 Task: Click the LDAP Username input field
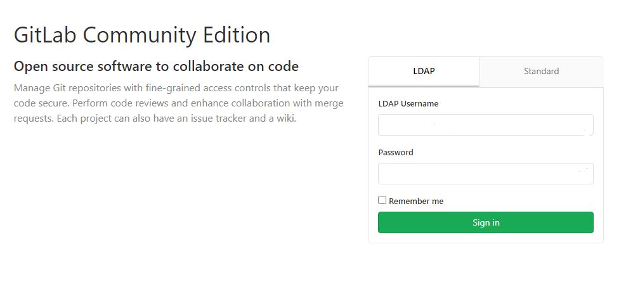485,125
